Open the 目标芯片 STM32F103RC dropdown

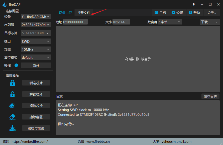36,33
